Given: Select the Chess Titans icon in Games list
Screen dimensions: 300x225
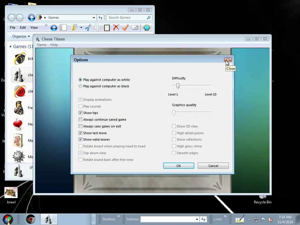Looking at the screenshot, I should [19, 75].
